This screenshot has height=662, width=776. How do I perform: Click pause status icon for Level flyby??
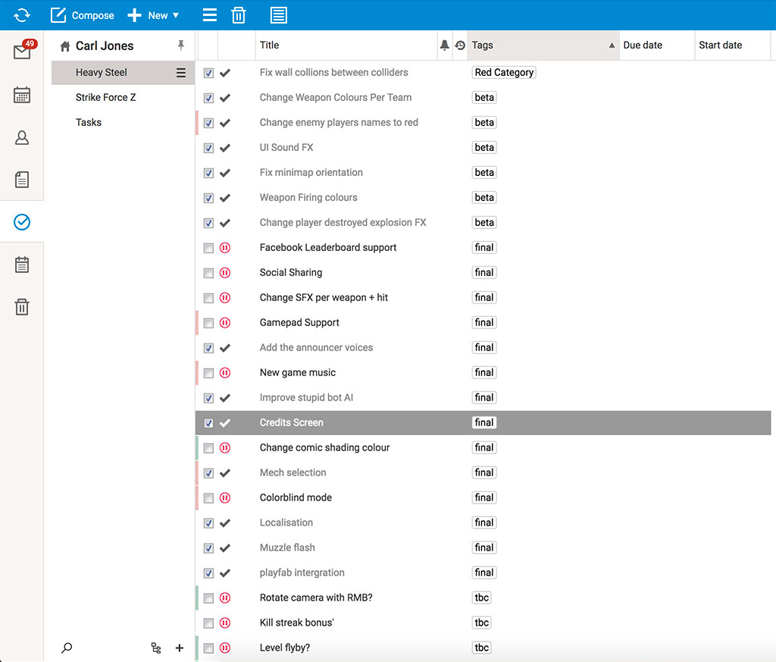224,648
